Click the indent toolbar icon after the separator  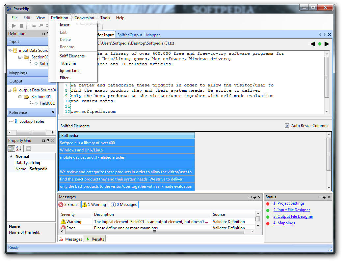(x=33, y=26)
